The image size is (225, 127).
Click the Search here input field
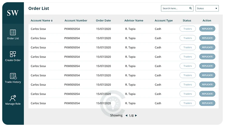[177, 8]
